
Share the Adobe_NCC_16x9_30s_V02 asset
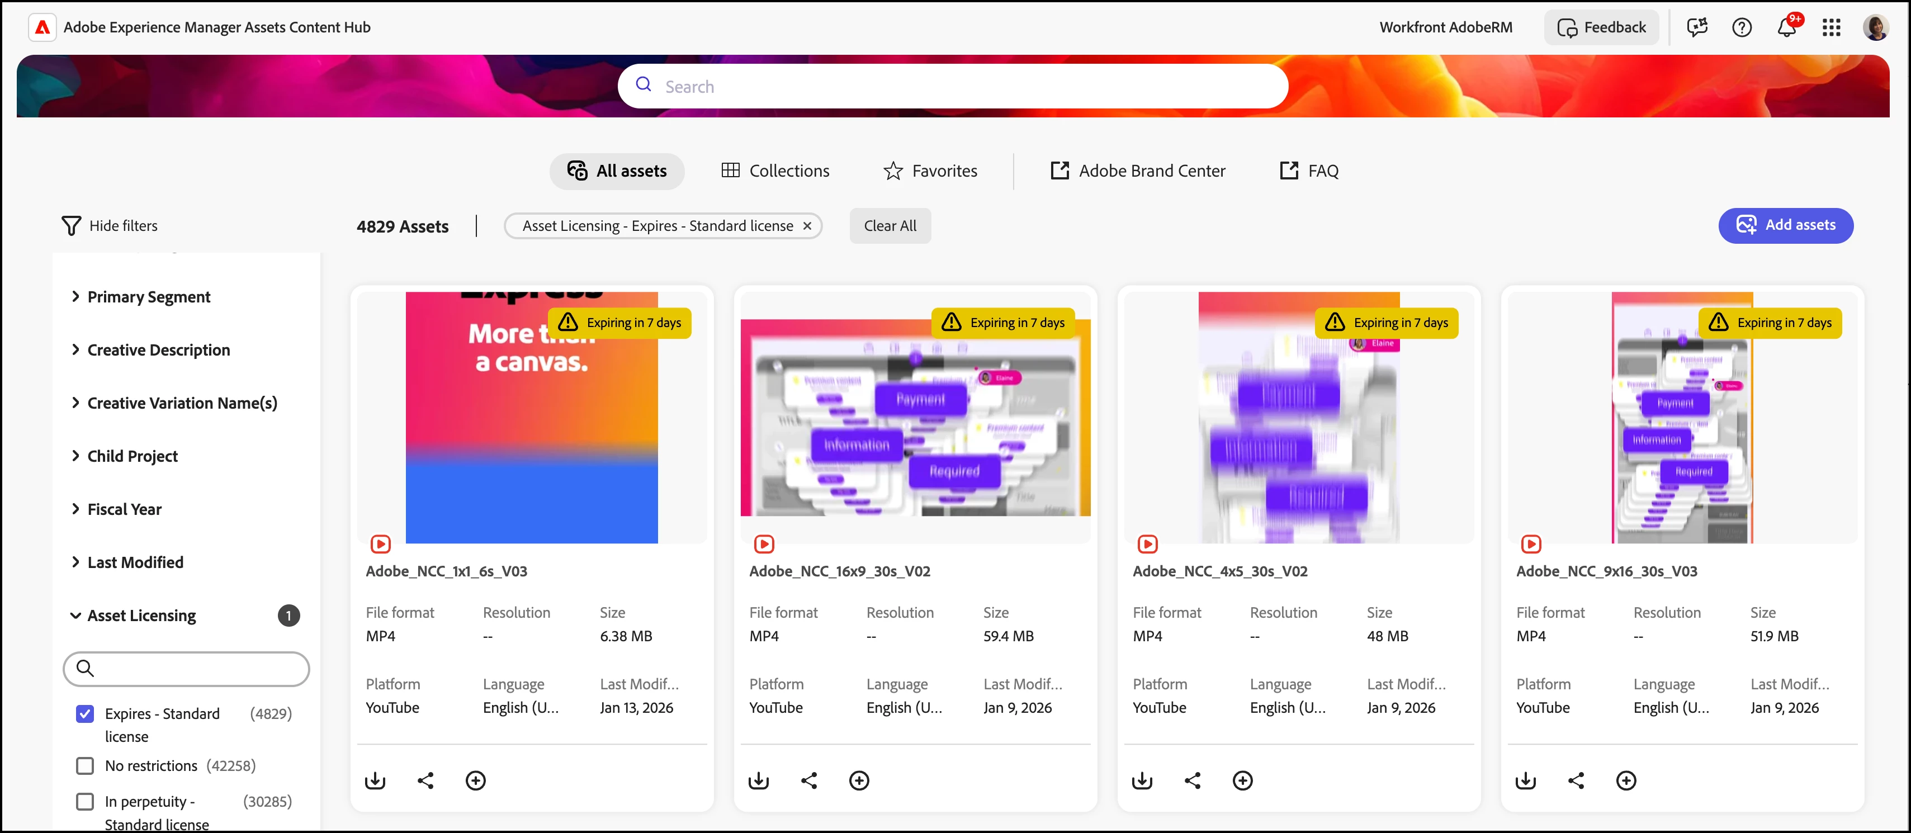point(808,780)
